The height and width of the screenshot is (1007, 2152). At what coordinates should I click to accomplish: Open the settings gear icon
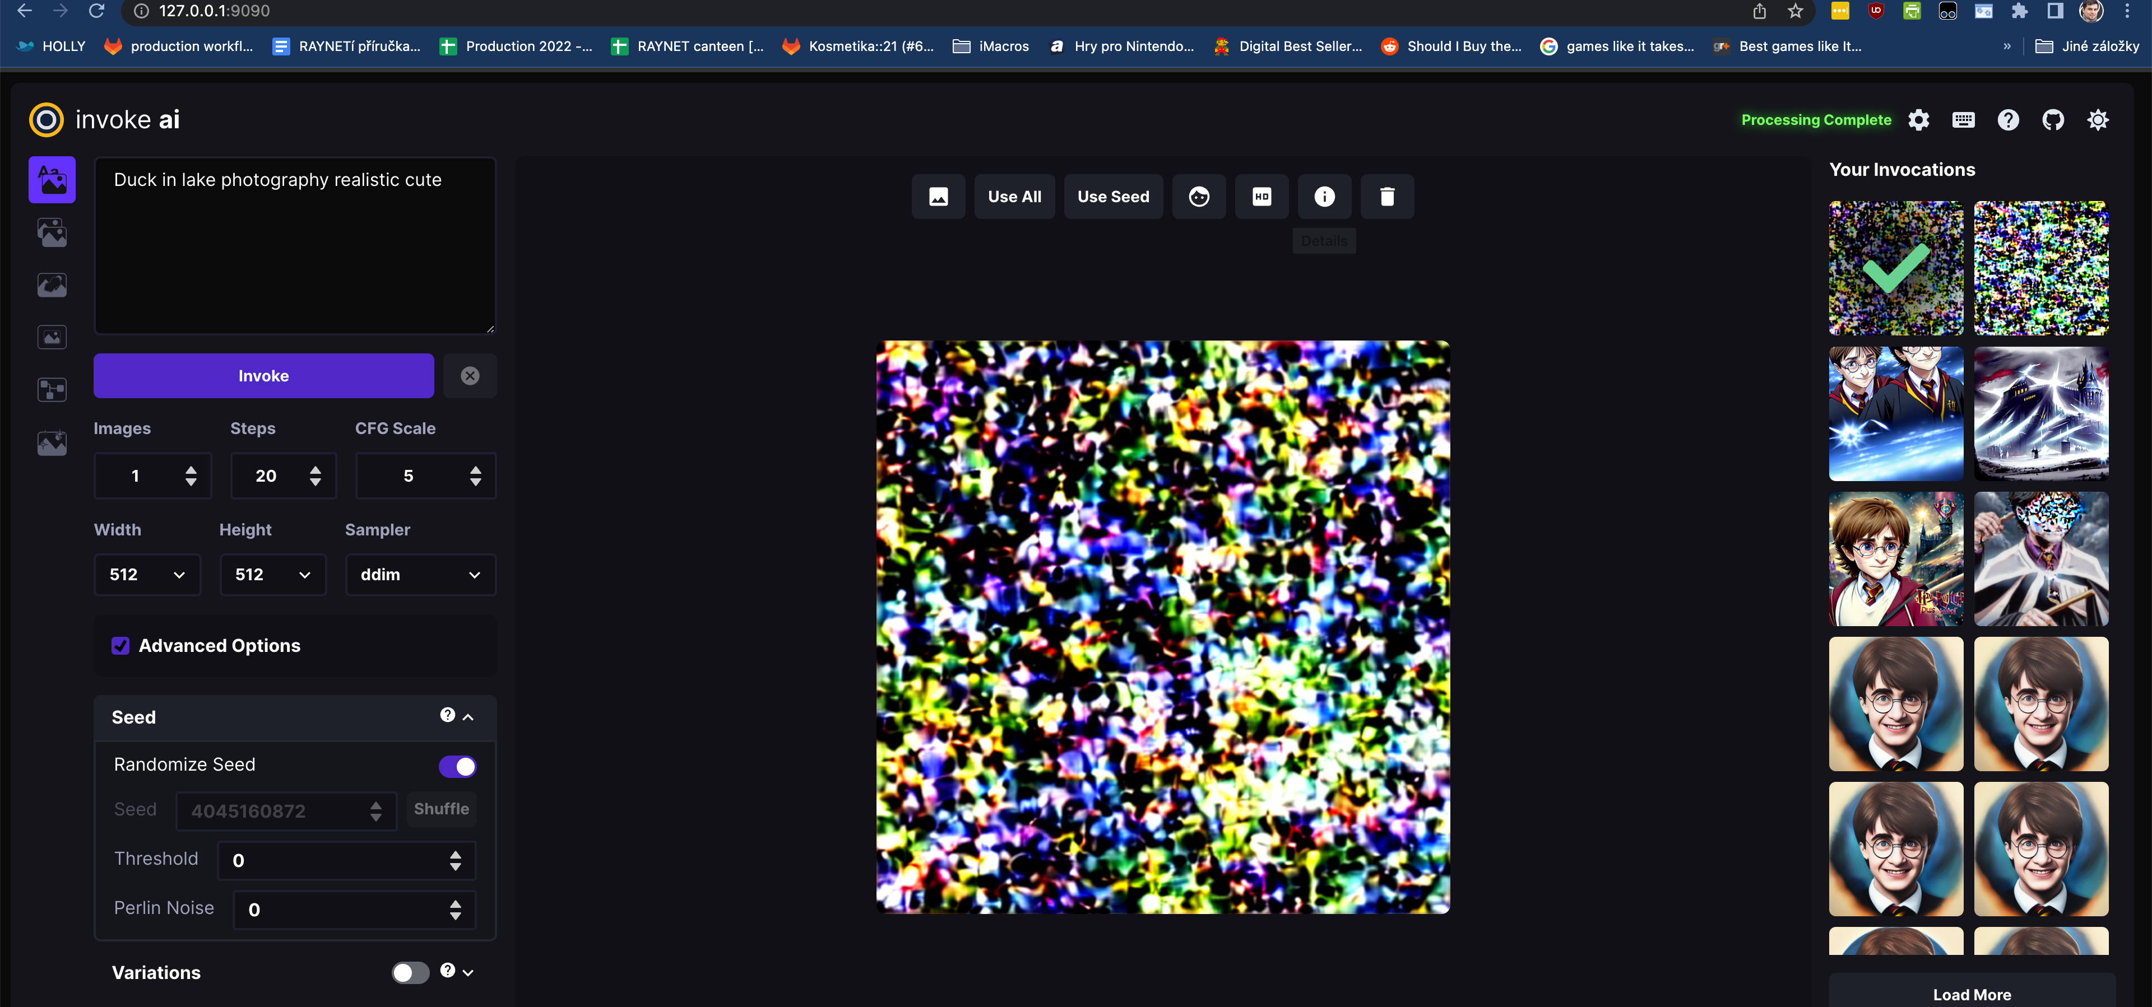[x=1919, y=120]
